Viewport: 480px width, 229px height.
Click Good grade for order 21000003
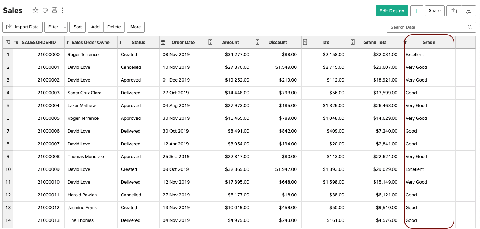tap(429, 93)
